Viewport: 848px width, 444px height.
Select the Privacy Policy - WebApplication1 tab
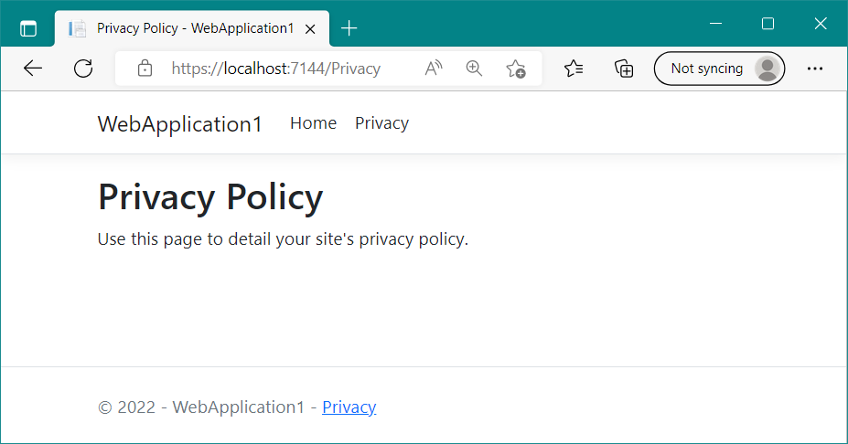click(192, 28)
